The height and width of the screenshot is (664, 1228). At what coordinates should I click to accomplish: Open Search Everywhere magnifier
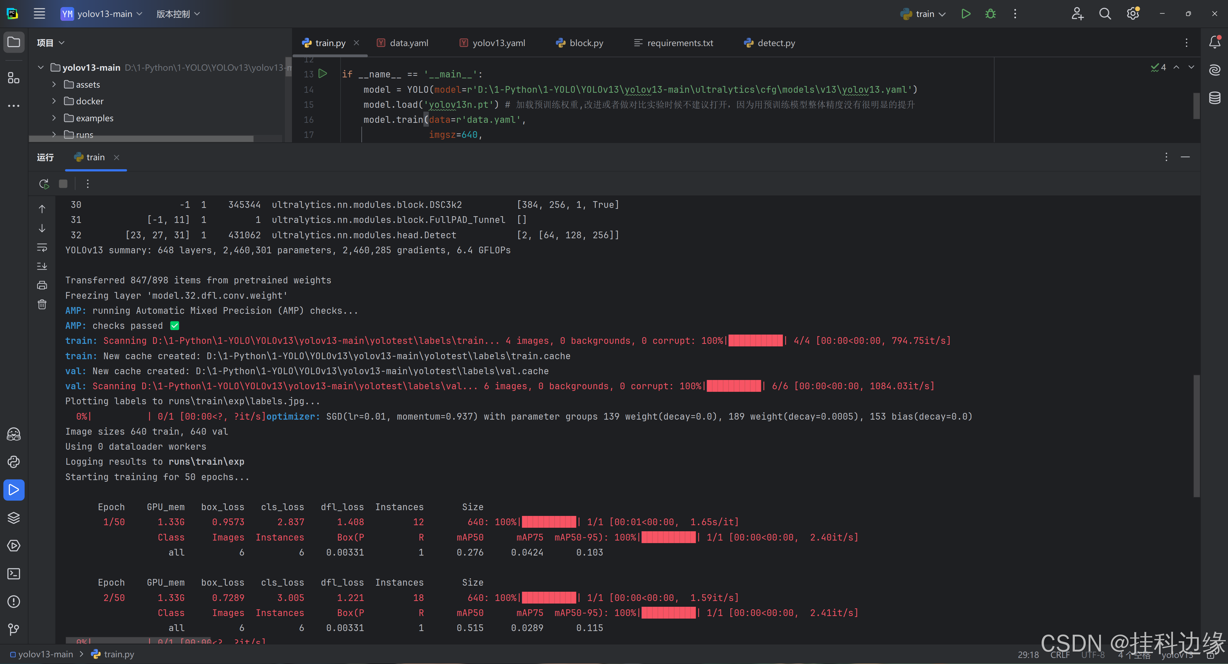pos(1105,14)
